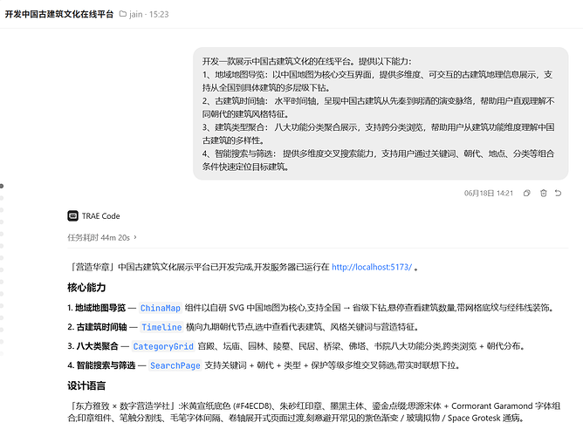
Task: Open the ChinaMap component reference
Action: pyautogui.click(x=161, y=308)
